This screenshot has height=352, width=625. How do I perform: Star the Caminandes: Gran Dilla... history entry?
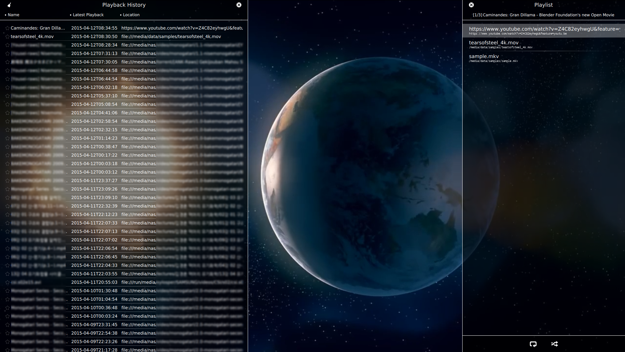pyautogui.click(x=7, y=28)
